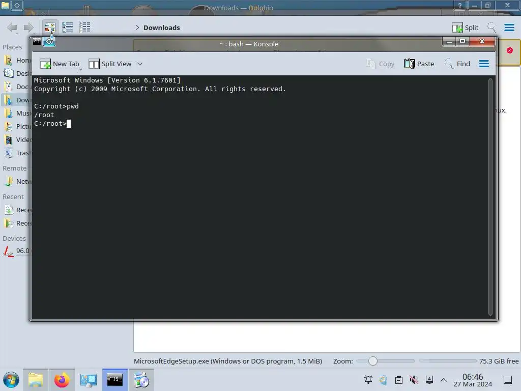Open a New Tab in Konsole
Image resolution: width=521 pixels, height=391 pixels.
[59, 64]
